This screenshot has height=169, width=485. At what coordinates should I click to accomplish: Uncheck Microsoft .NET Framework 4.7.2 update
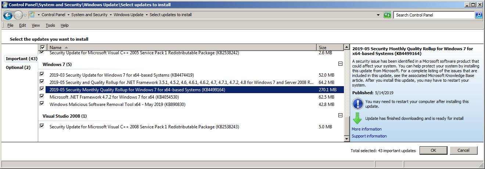pyautogui.click(x=42, y=96)
